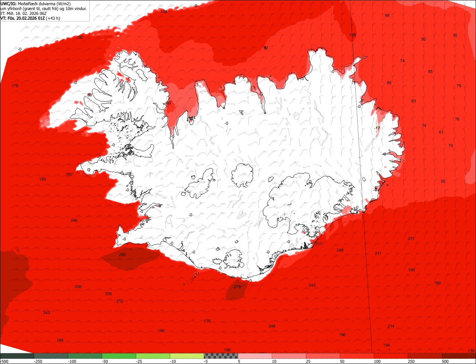Click the value 66 in the Westfjords
Image resolution: width=476 pixels, height=364 pixels.
coord(90,95)
